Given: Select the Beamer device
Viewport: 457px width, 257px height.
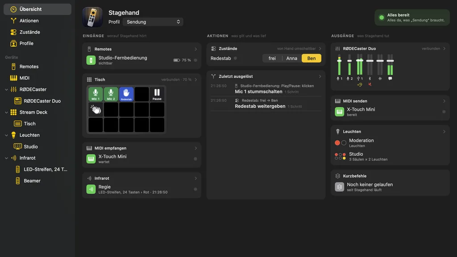Looking at the screenshot, I should [37, 181].
